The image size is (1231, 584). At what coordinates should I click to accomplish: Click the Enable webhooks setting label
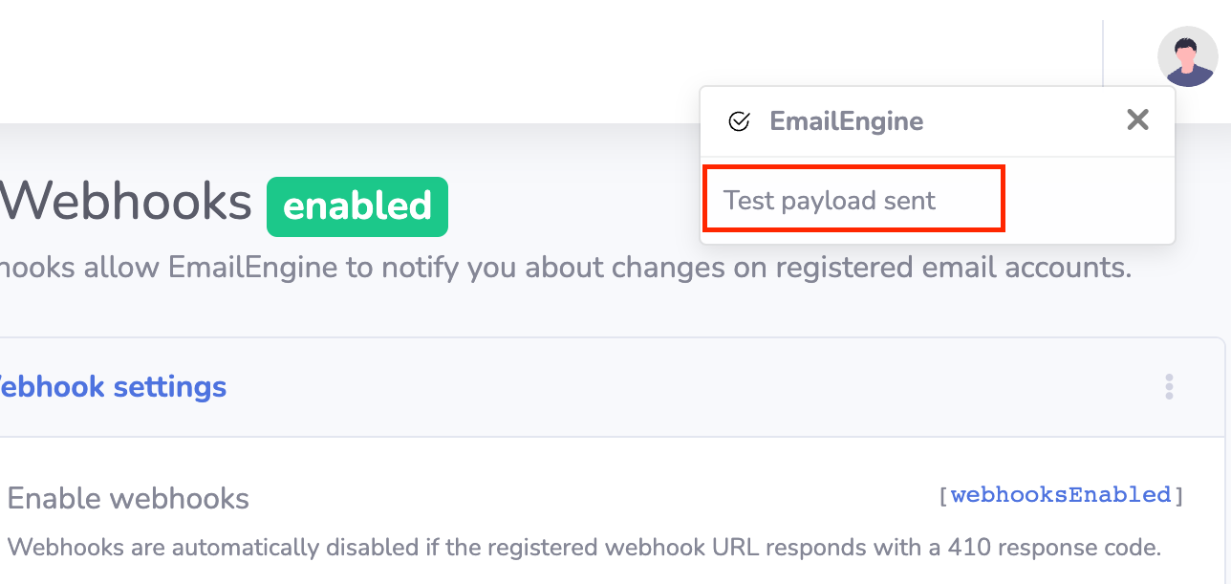point(128,498)
